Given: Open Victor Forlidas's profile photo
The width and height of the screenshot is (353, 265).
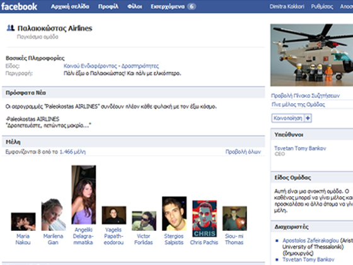Looking at the screenshot, I should tap(144, 221).
